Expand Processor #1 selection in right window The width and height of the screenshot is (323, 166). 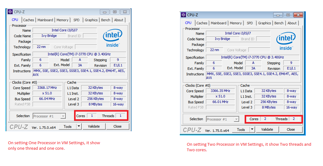pyautogui.click(x=236, y=119)
